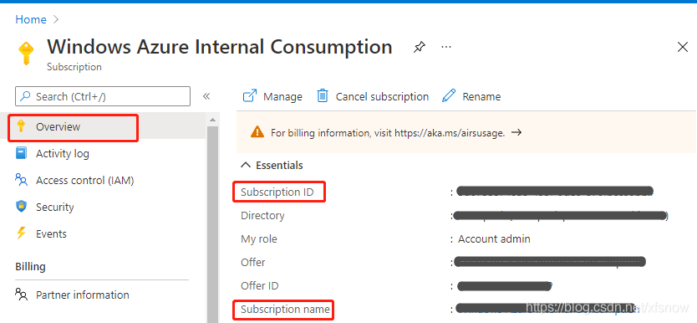This screenshot has width=697, height=323.
Task: Click the Activity log book icon
Action: (x=22, y=153)
